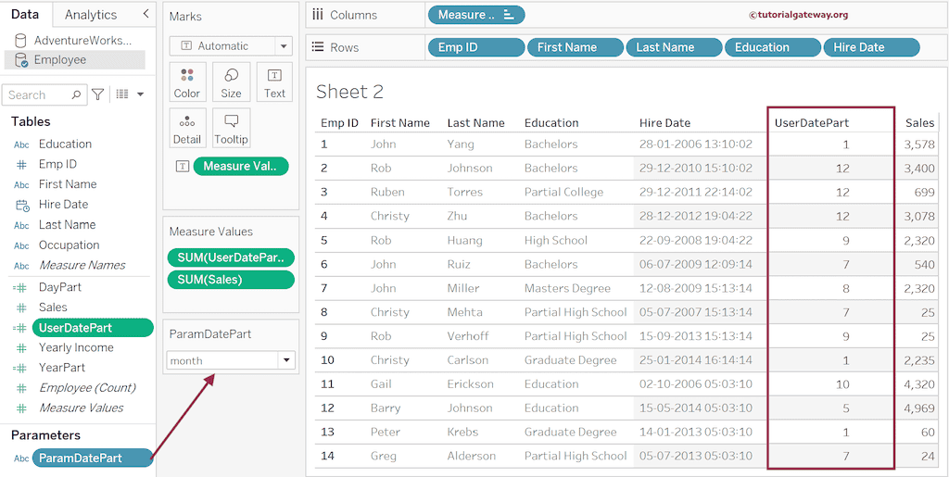Switch to the Data tab
The width and height of the screenshot is (949, 477).
pyautogui.click(x=25, y=15)
